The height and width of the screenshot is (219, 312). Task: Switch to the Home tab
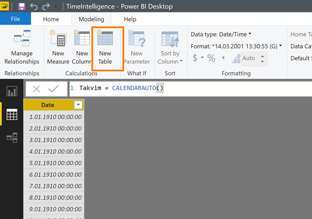[51, 19]
